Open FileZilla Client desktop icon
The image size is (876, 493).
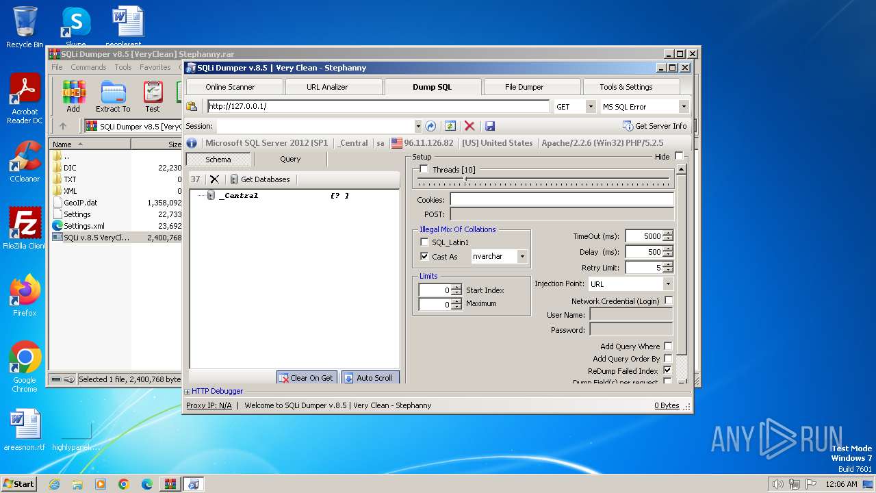[25, 229]
